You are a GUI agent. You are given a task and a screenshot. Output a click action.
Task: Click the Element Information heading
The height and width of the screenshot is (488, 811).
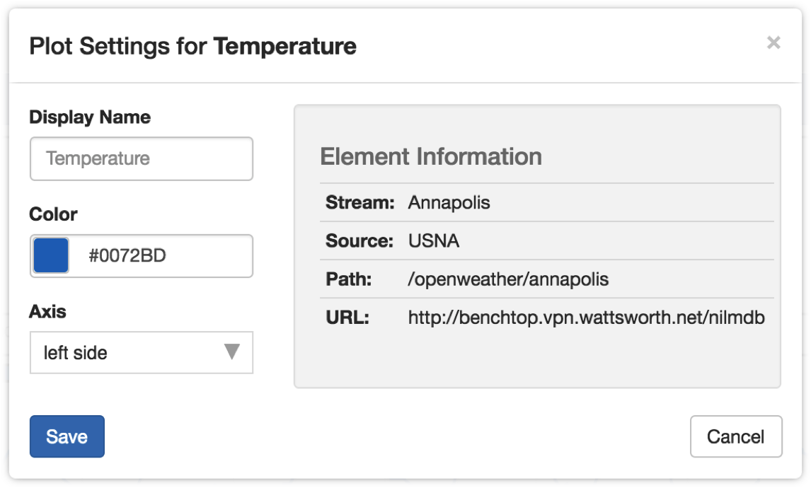coord(431,156)
